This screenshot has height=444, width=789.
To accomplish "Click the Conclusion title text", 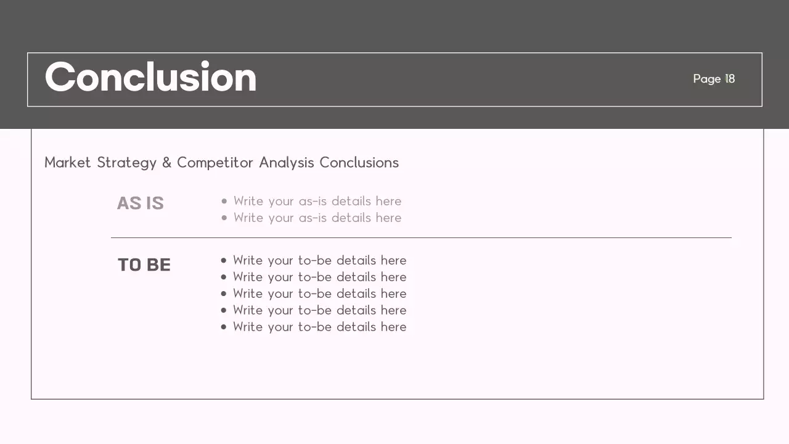I will [150, 78].
